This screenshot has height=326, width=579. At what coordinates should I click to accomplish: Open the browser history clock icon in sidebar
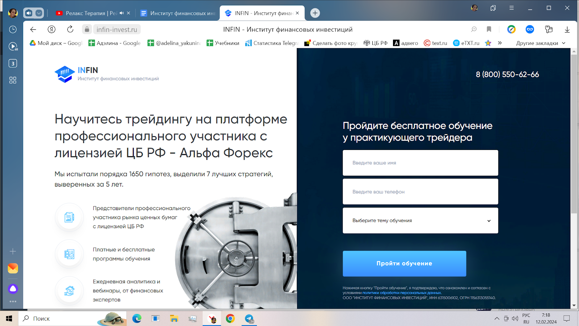click(13, 29)
